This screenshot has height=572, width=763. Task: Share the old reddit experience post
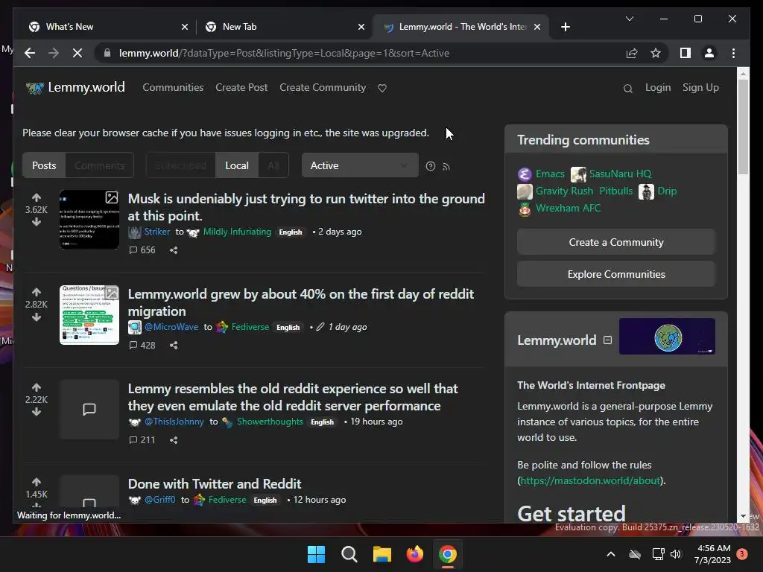174,440
